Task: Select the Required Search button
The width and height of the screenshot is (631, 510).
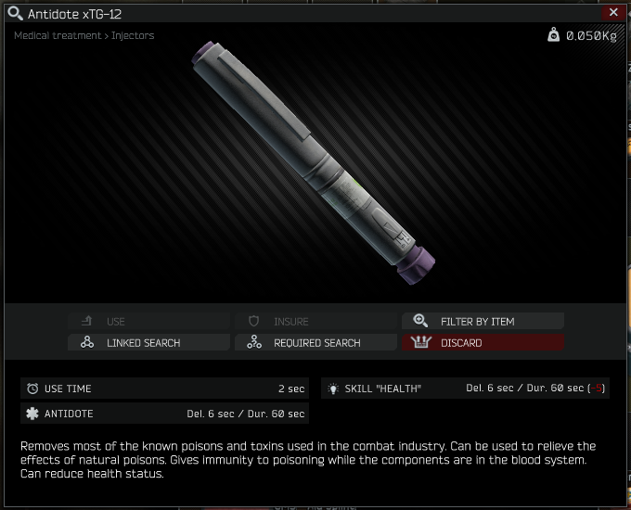Action: click(x=315, y=342)
